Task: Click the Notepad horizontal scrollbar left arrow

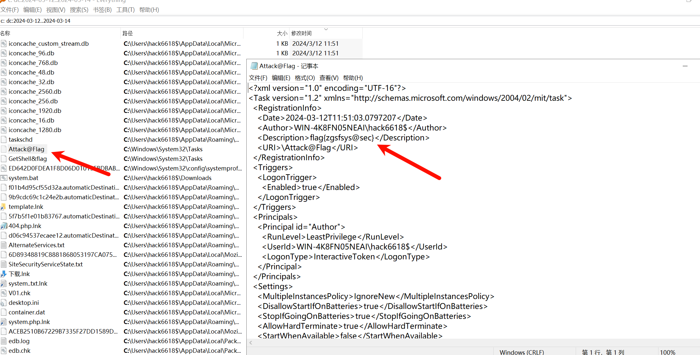Action: tap(251, 343)
